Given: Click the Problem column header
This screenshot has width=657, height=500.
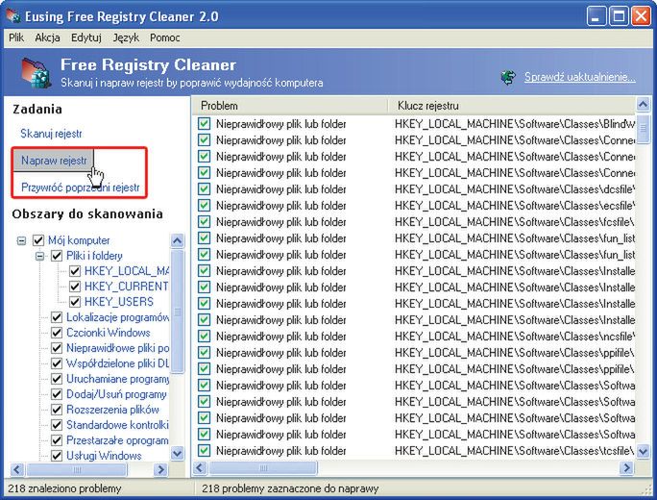Looking at the screenshot, I should [290, 106].
